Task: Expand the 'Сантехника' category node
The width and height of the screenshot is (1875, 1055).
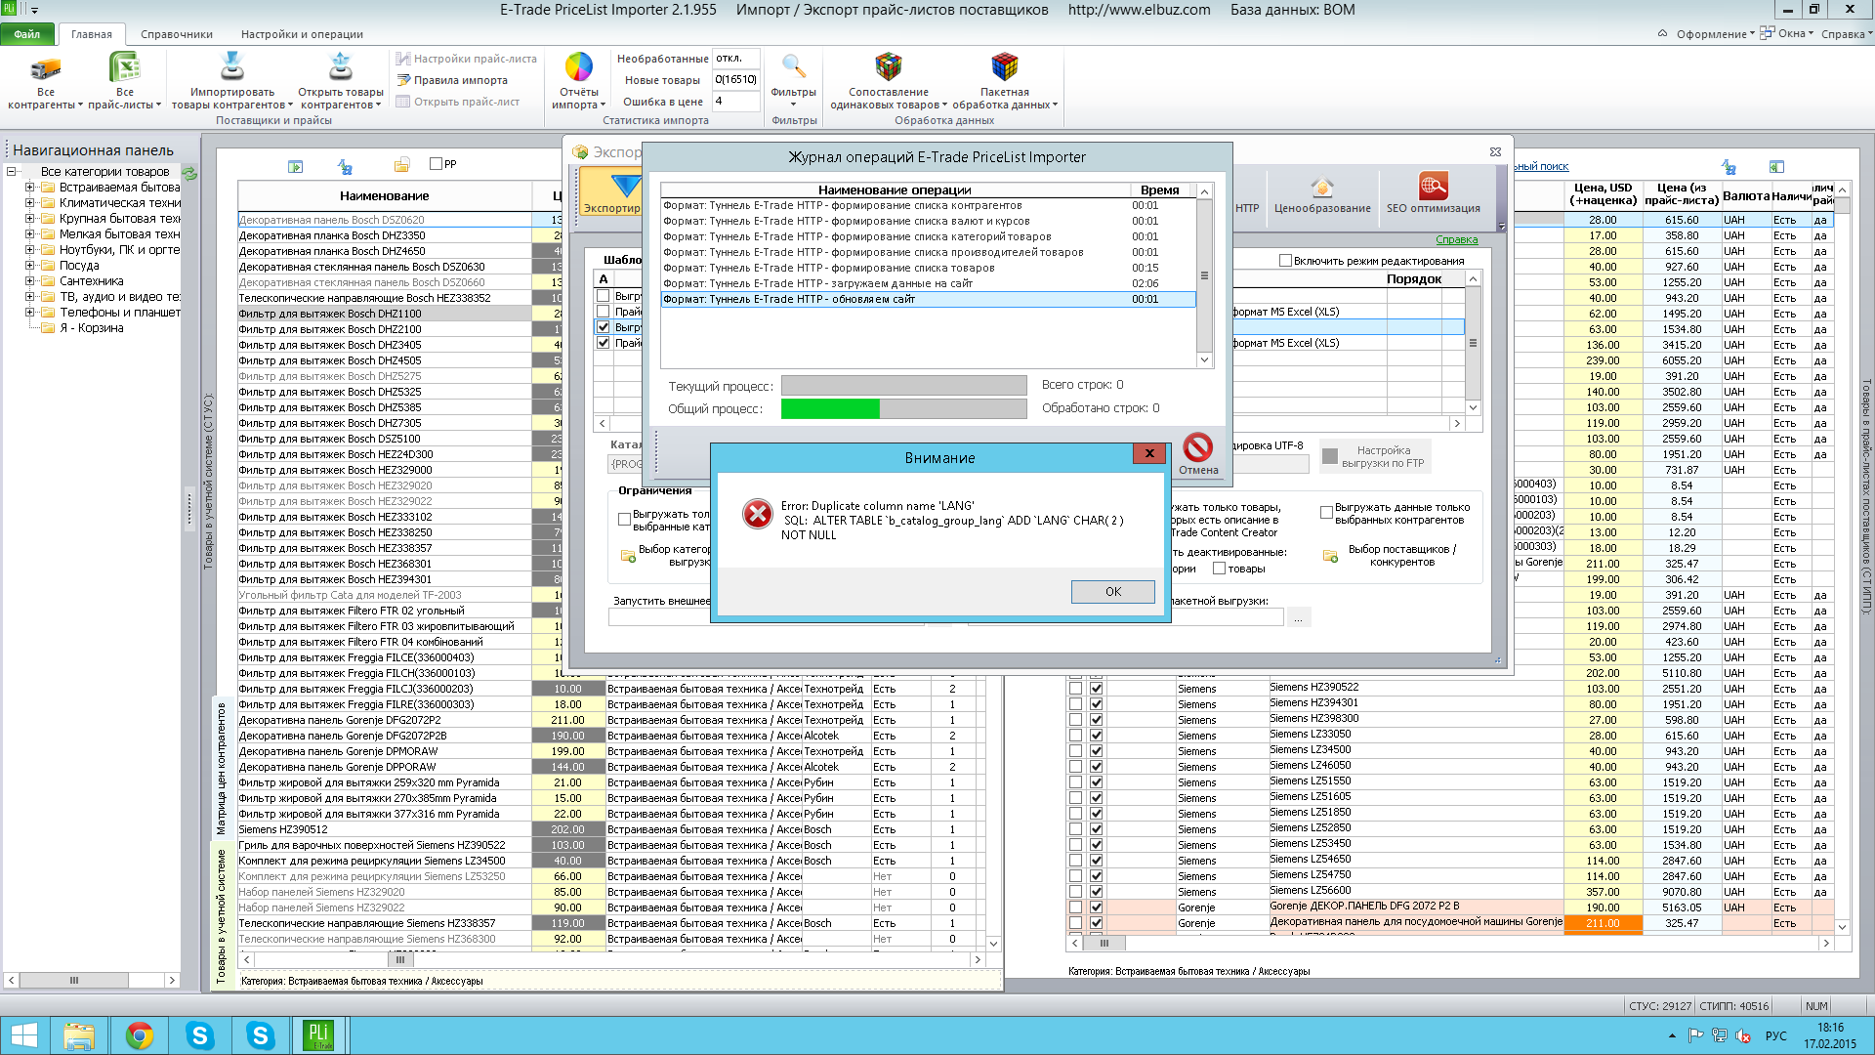Action: click(29, 281)
